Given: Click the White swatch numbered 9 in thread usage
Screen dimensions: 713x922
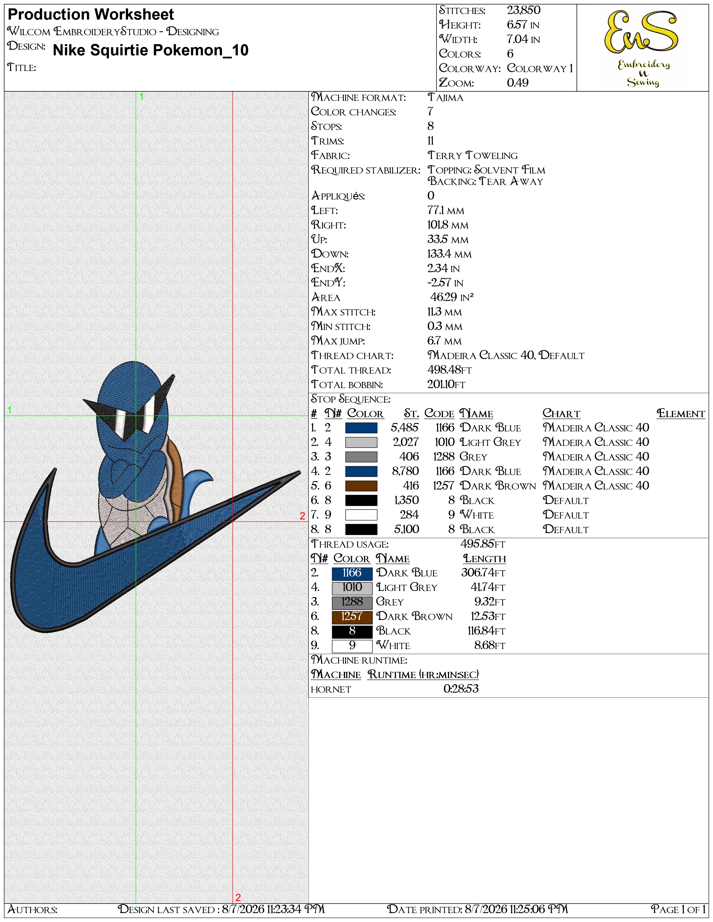Looking at the screenshot, I should pos(352,646).
